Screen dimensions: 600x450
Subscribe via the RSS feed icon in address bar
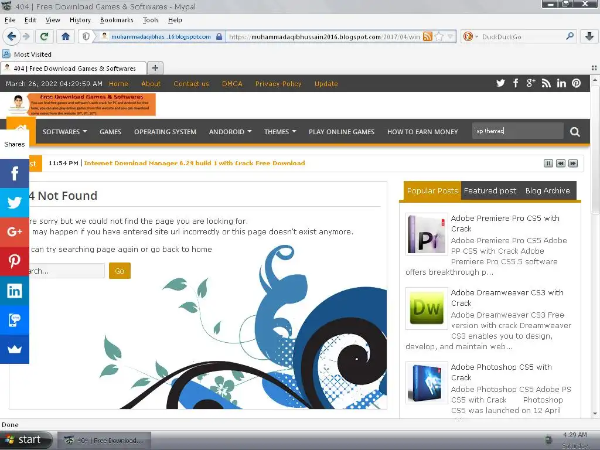[428, 36]
